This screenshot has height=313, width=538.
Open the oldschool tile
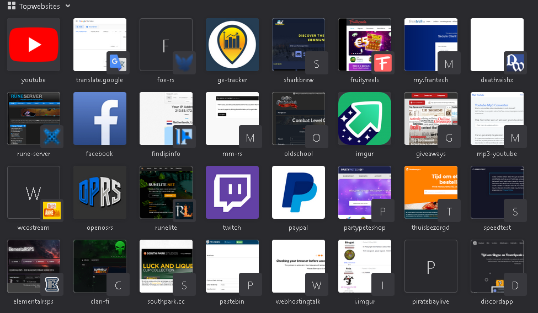[299, 118]
